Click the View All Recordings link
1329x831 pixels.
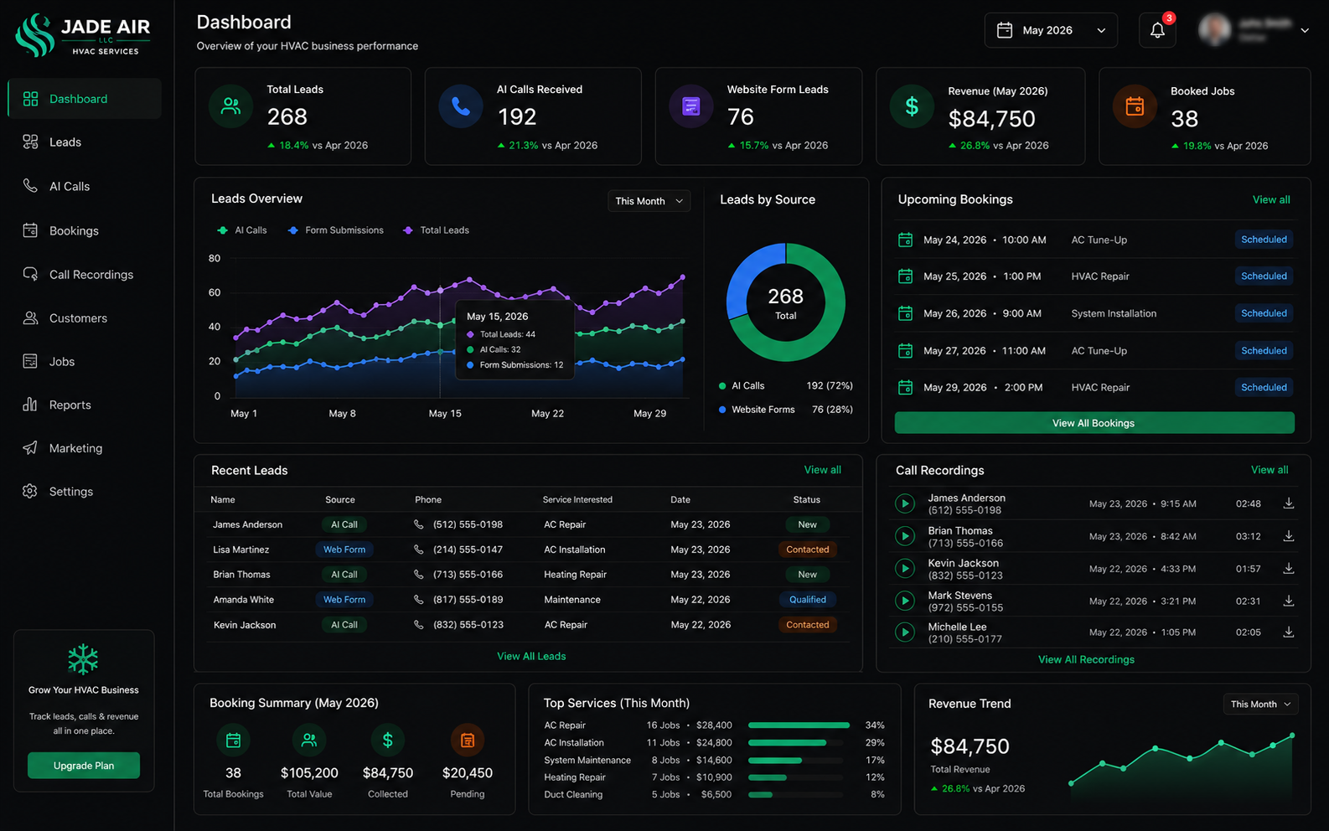(1086, 659)
